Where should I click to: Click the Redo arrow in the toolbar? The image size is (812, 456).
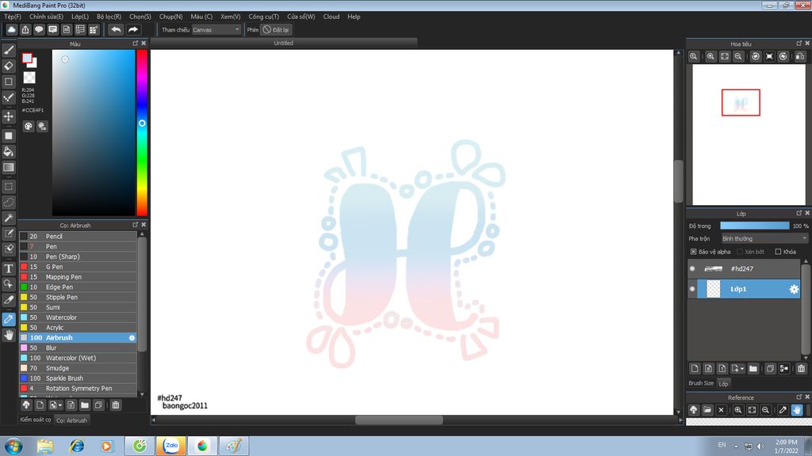click(133, 29)
